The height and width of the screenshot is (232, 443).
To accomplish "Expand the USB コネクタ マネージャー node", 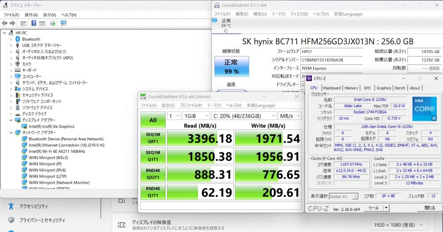I will 11,45.
